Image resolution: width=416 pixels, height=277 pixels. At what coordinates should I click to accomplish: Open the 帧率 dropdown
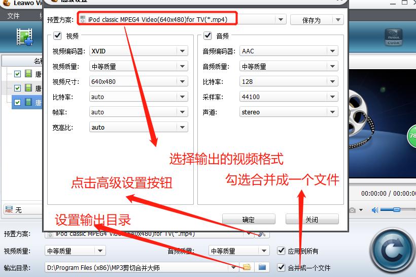click(x=182, y=112)
